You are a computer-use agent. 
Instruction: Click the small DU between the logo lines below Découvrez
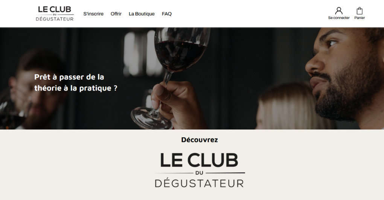200,173
